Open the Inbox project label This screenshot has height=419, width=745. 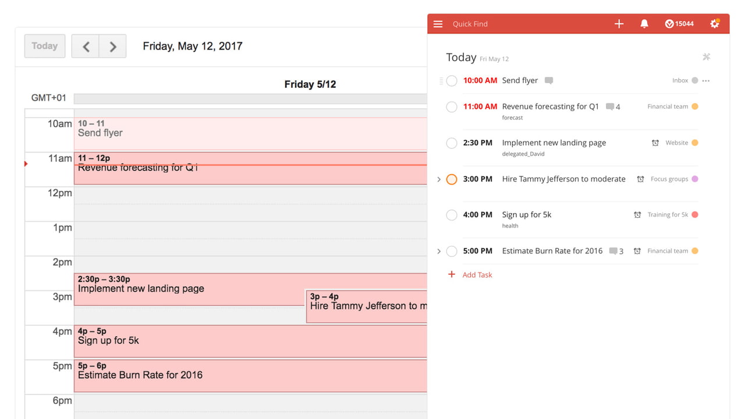tap(680, 81)
